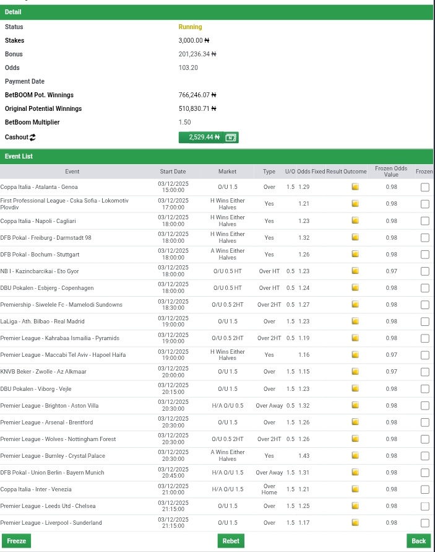This screenshot has height=552, width=435.
Task: Click BetBOOM Pot. Winnings amount 766,246.07
Action: [x=197, y=95]
